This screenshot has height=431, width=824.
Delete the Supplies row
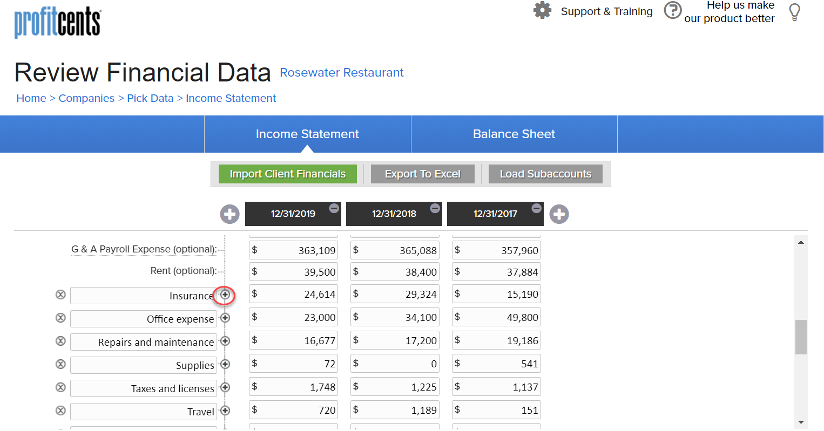coord(60,364)
